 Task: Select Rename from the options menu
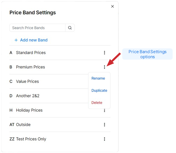[x=98, y=78]
